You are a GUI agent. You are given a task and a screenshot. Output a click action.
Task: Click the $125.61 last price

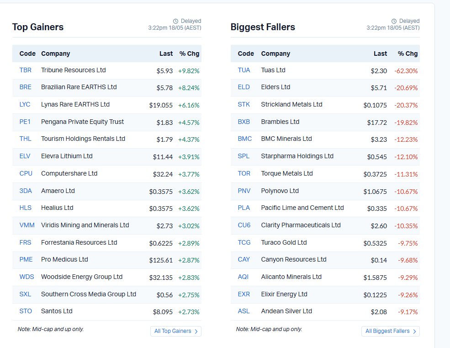click(x=161, y=260)
